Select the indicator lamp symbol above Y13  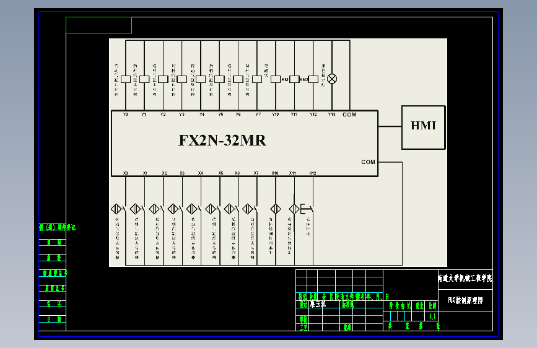tap(332, 79)
